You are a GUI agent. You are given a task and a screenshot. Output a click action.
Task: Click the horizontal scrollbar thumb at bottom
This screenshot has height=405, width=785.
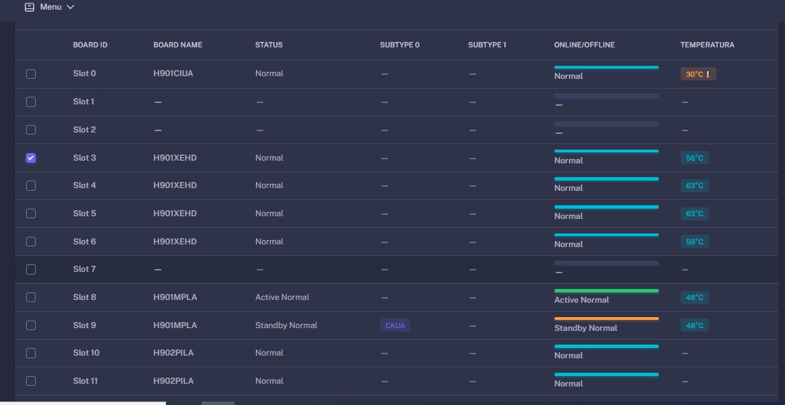coord(218,403)
